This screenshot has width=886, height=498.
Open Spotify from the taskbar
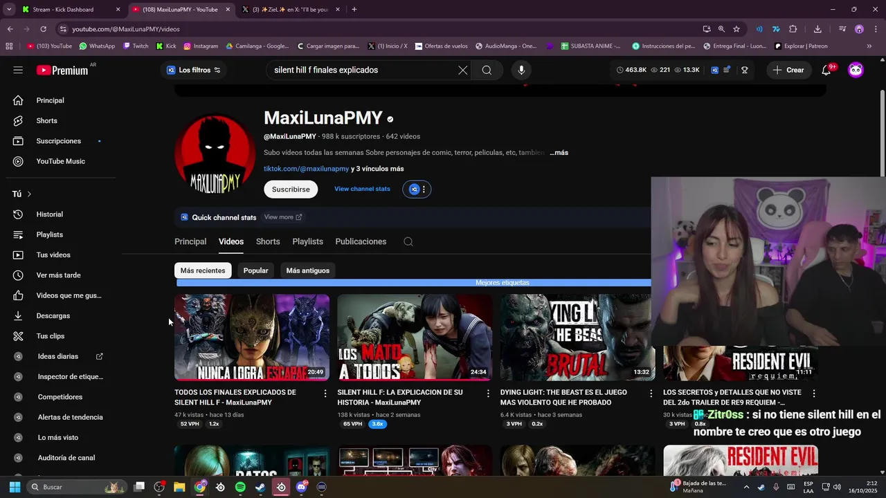240,487
